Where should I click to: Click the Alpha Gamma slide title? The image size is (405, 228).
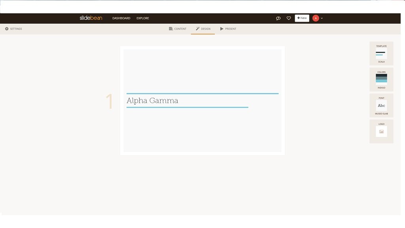[152, 101]
